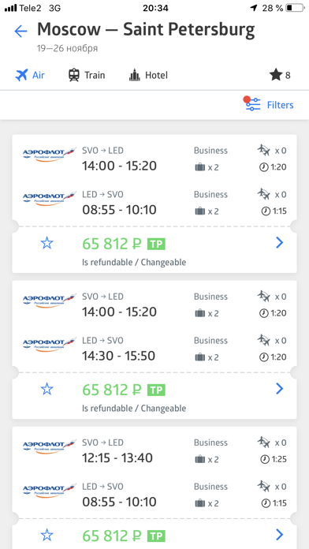Tap first offer price 65 812 ₽
Image resolution: width=309 pixels, height=549 pixels.
112,244
